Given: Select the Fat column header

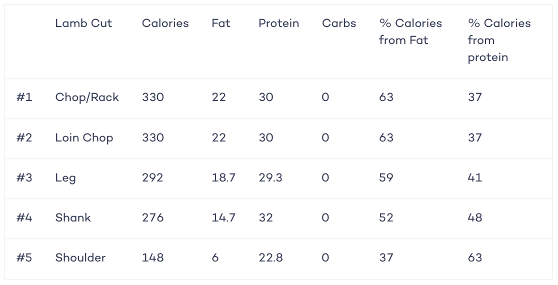Looking at the screenshot, I should tap(221, 23).
